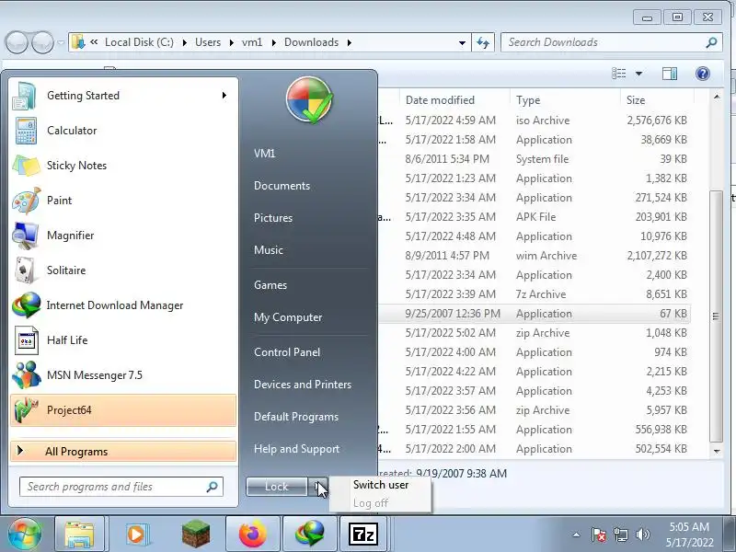
Task: Launch MSN Messenger 7.5
Action: 123,375
